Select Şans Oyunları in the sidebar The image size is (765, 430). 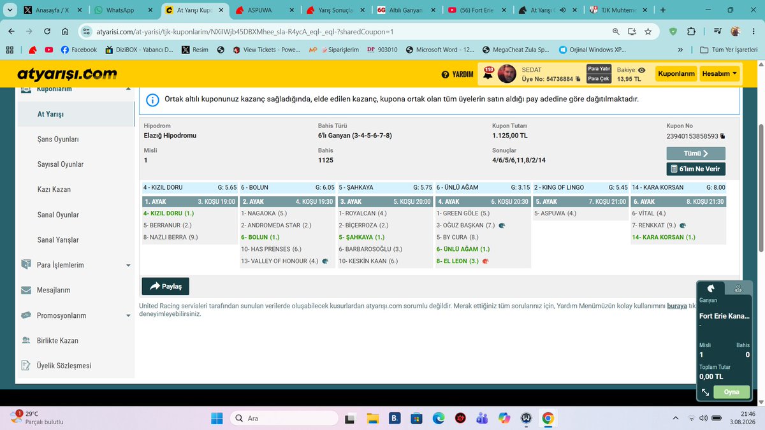pos(58,139)
